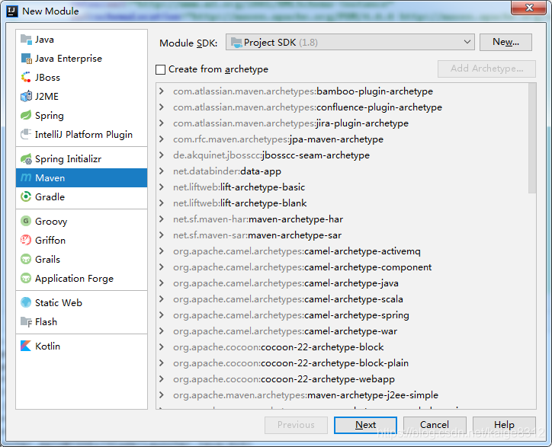
Task: Expand lift-archetype-blank entry
Action: click(162, 203)
